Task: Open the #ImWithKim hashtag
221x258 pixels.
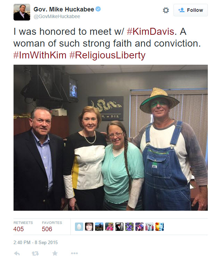Action: (x=40, y=55)
